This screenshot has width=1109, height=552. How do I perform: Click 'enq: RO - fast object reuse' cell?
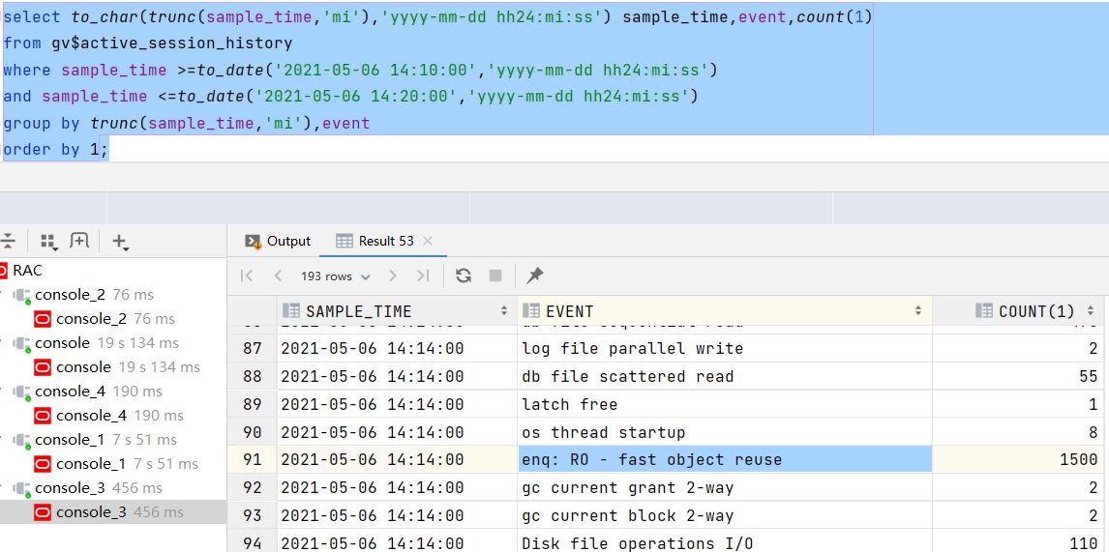tap(725, 459)
